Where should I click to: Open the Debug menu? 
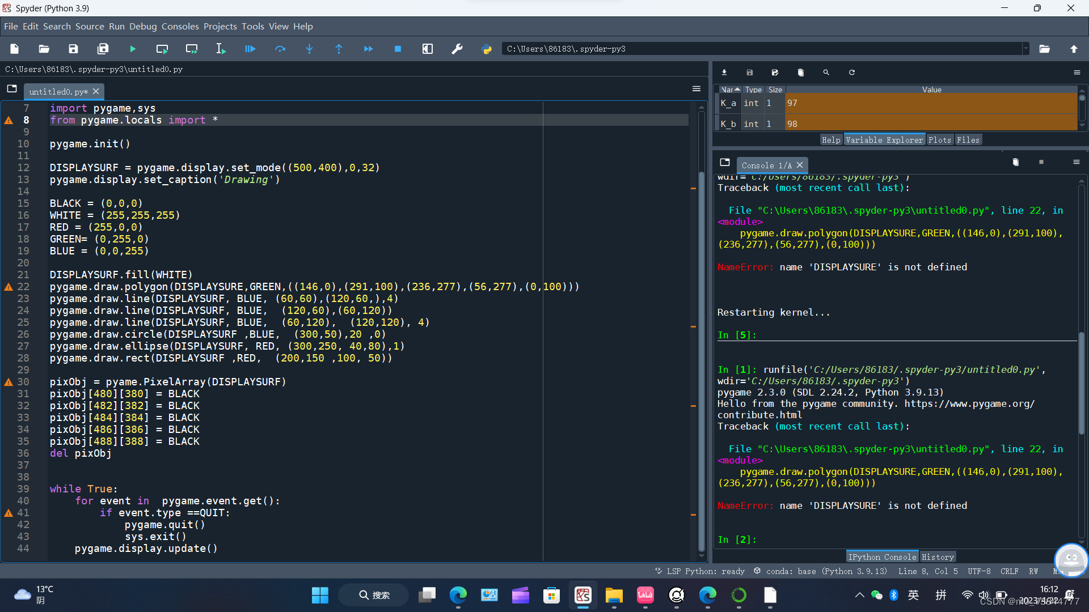(x=142, y=27)
